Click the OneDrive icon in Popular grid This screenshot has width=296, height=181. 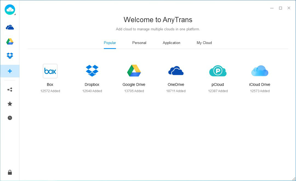click(x=176, y=71)
